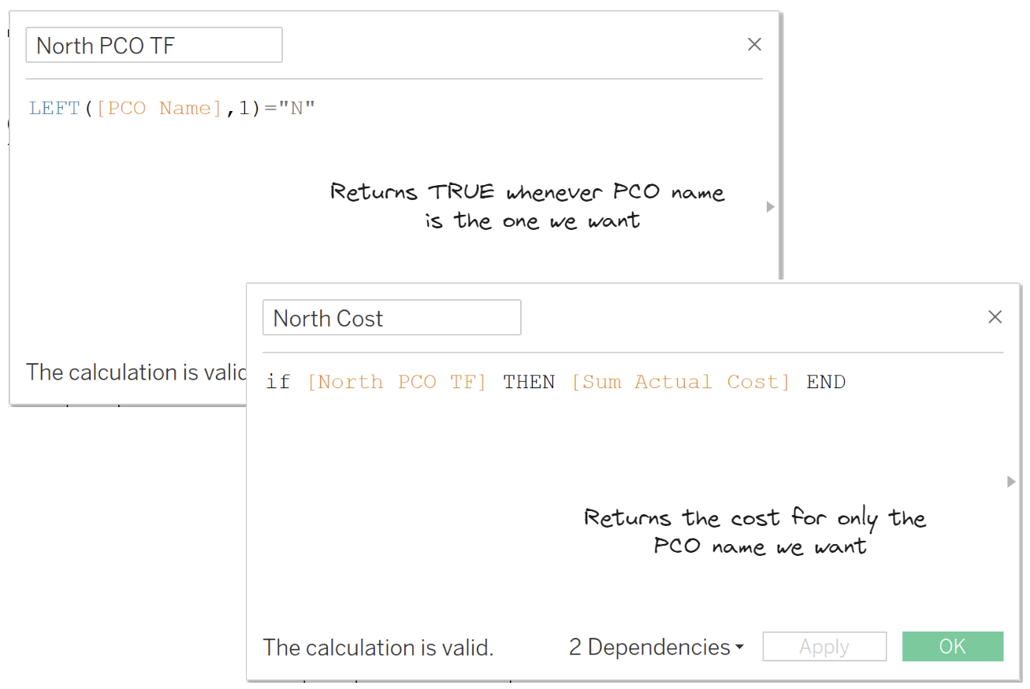Click the LEFT function in the formula
This screenshot has height=689, width=1030.
[54, 109]
